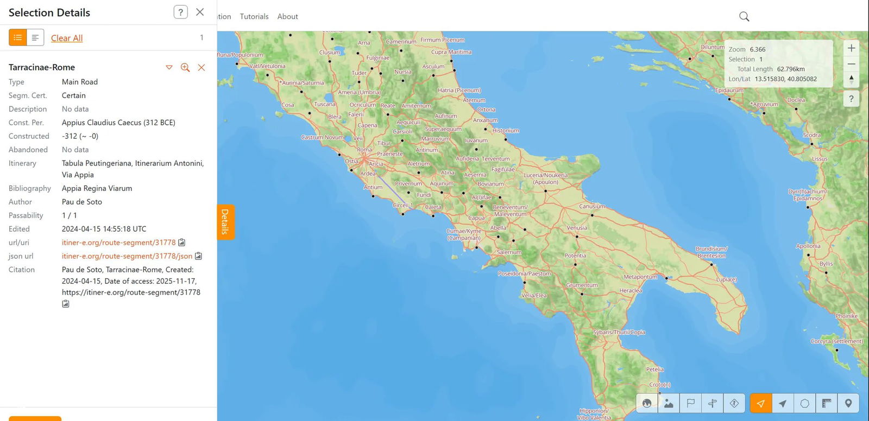
Task: Open the About menu
Action: point(287,17)
